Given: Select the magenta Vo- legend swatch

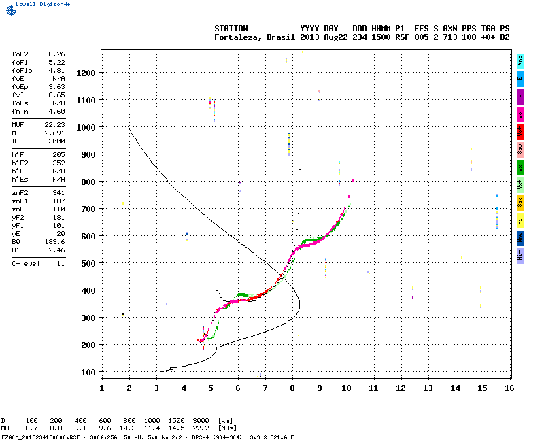Looking at the screenshot, I should pyautogui.click(x=520, y=114).
